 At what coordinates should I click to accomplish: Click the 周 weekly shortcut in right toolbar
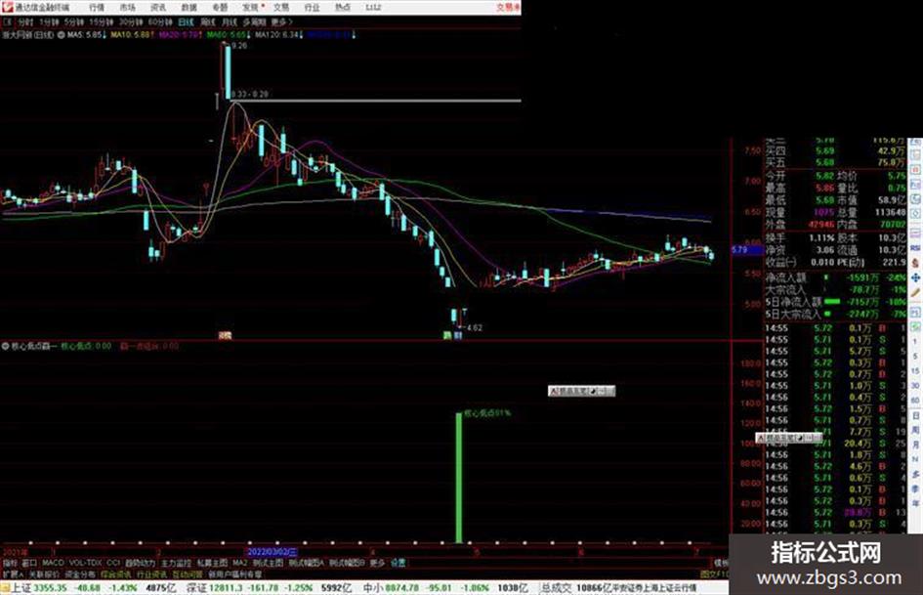tap(915, 430)
